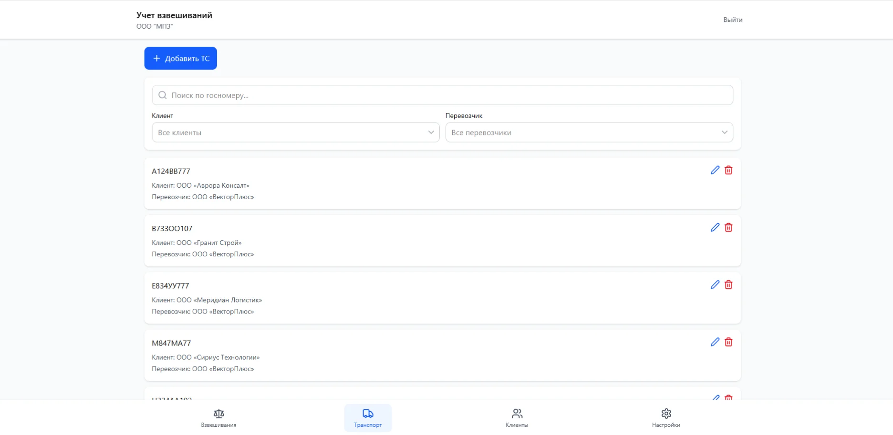Click the Перевозчик filter label
The image size is (893, 435).
464,116
